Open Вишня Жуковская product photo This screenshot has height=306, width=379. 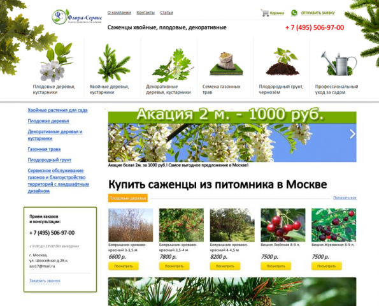(x=334, y=225)
